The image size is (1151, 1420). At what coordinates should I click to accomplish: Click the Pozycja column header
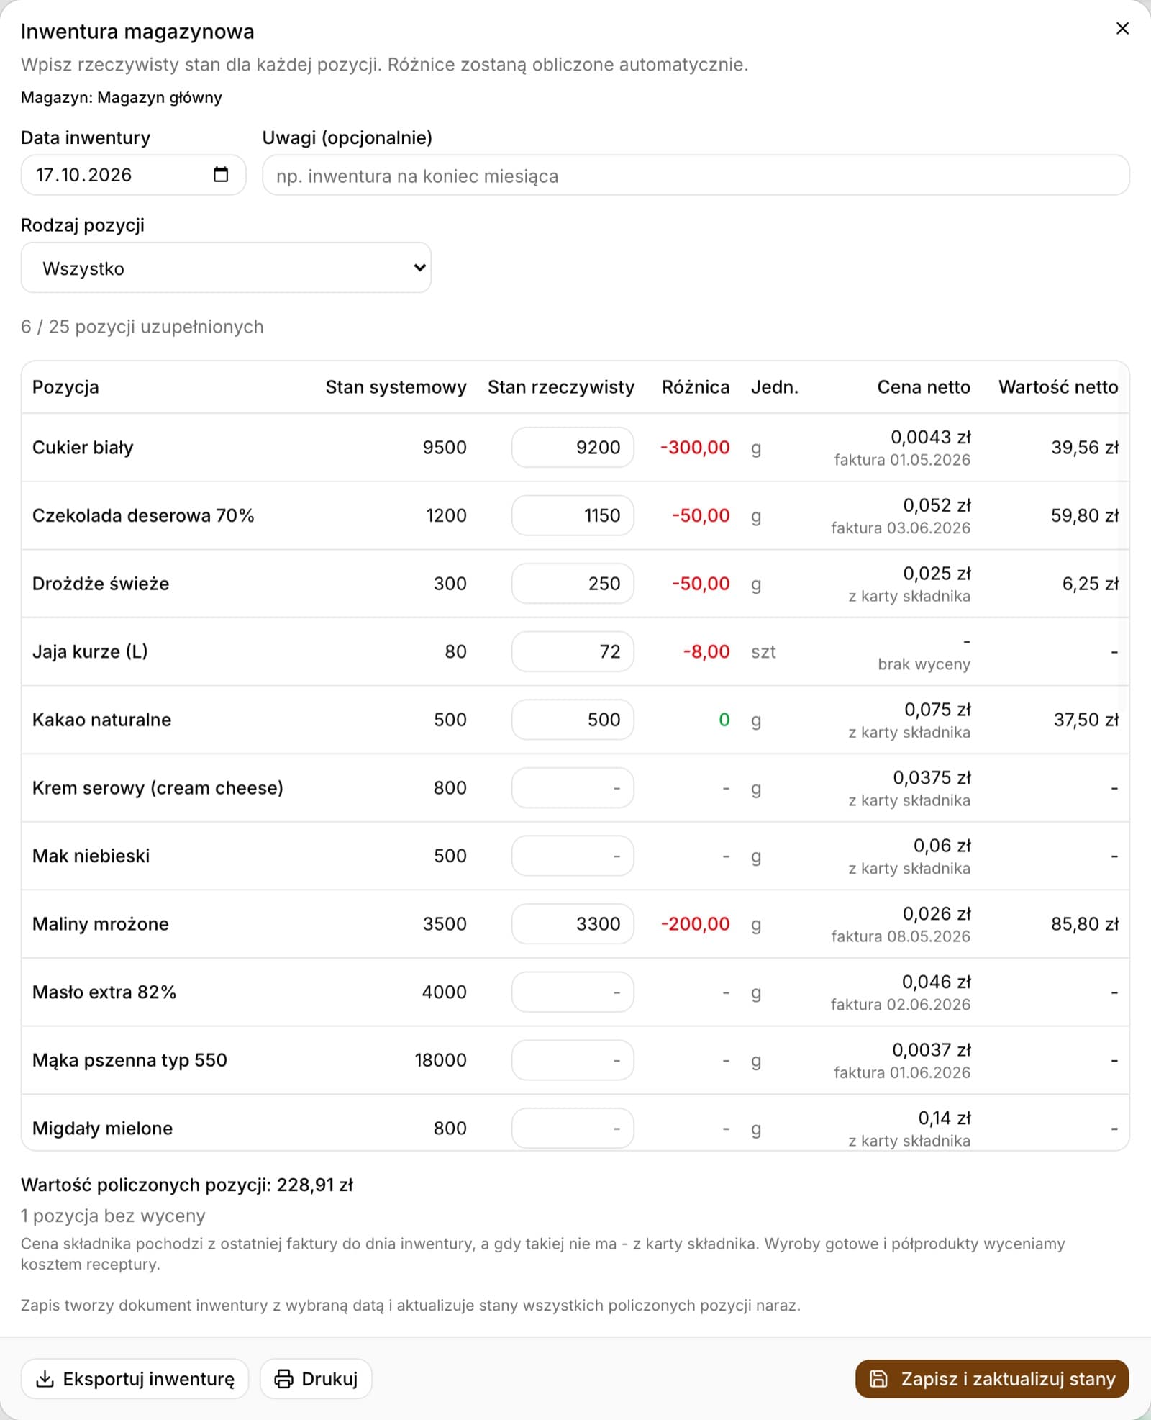(x=65, y=387)
